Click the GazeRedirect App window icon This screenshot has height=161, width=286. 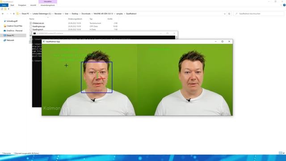coord(44,42)
